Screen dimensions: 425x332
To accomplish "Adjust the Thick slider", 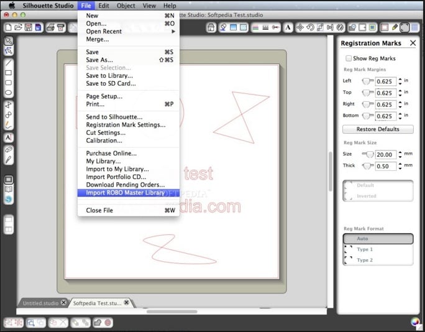I will [x=368, y=166].
